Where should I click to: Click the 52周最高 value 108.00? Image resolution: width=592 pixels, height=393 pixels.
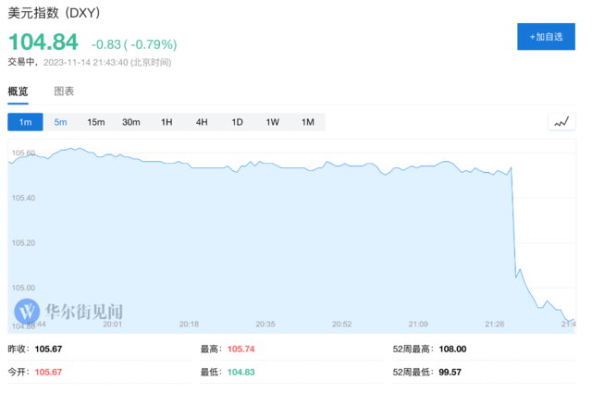point(451,349)
